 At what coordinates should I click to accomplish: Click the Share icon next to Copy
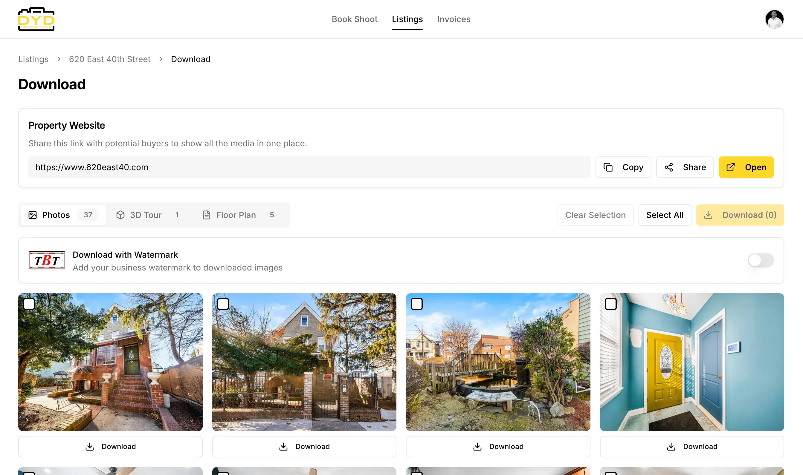pyautogui.click(x=669, y=167)
